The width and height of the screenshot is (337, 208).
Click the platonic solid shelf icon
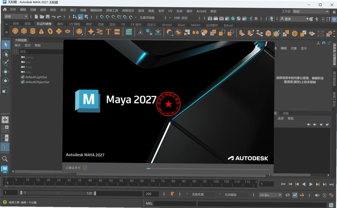(79, 32)
